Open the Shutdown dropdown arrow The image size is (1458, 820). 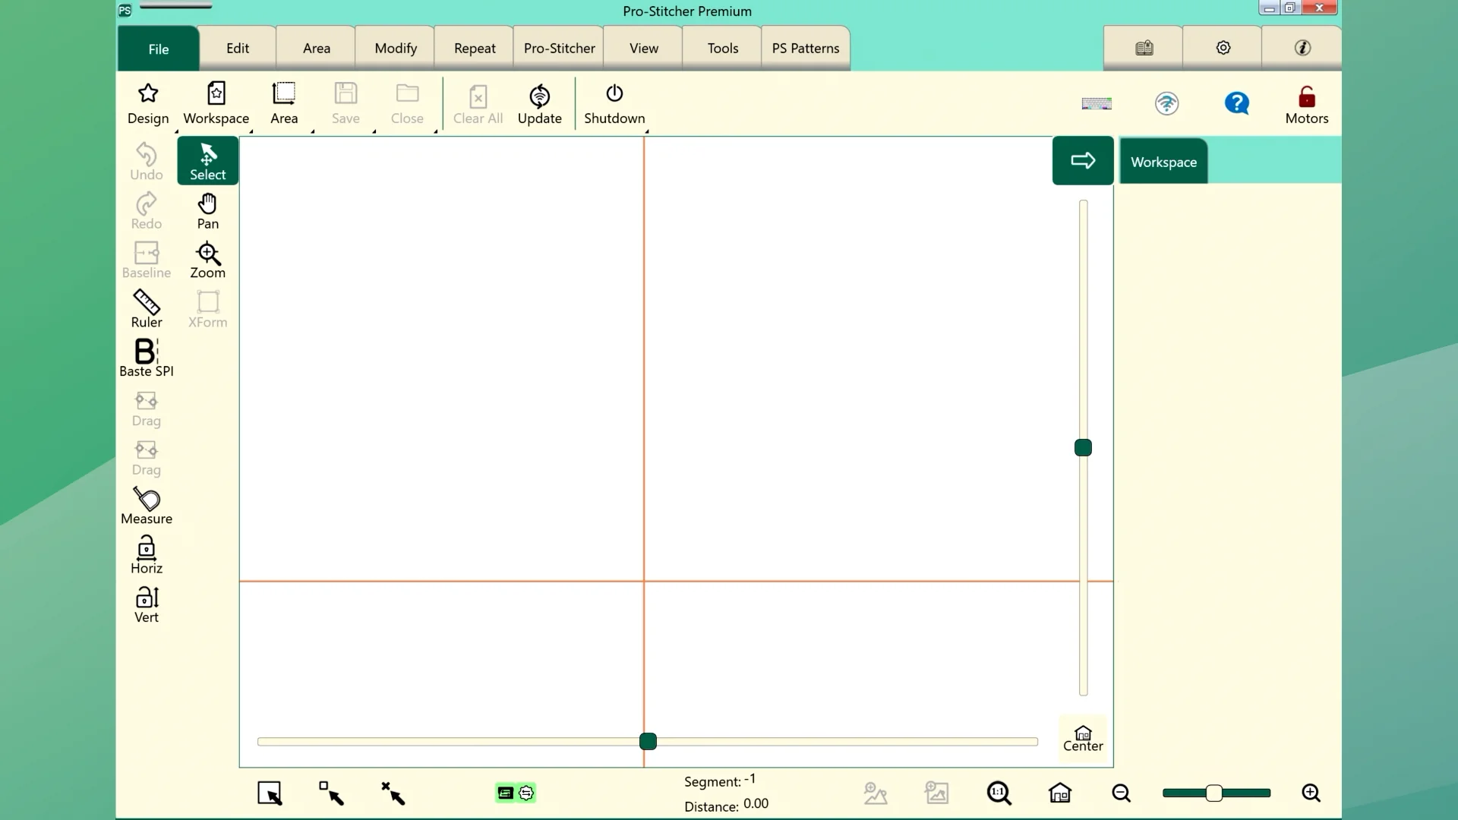pos(646,131)
